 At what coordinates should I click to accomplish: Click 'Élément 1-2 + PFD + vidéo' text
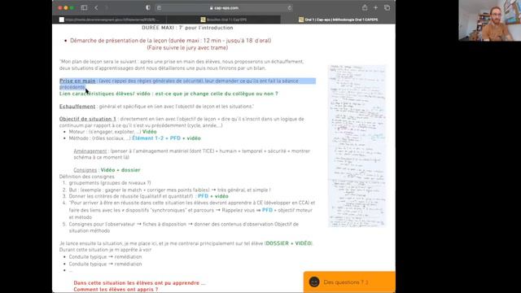166,138
